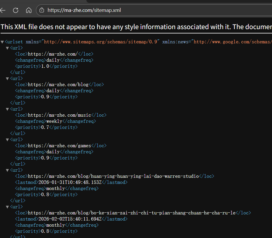Go to the browser home page
272x238 pixels.
(29, 10)
